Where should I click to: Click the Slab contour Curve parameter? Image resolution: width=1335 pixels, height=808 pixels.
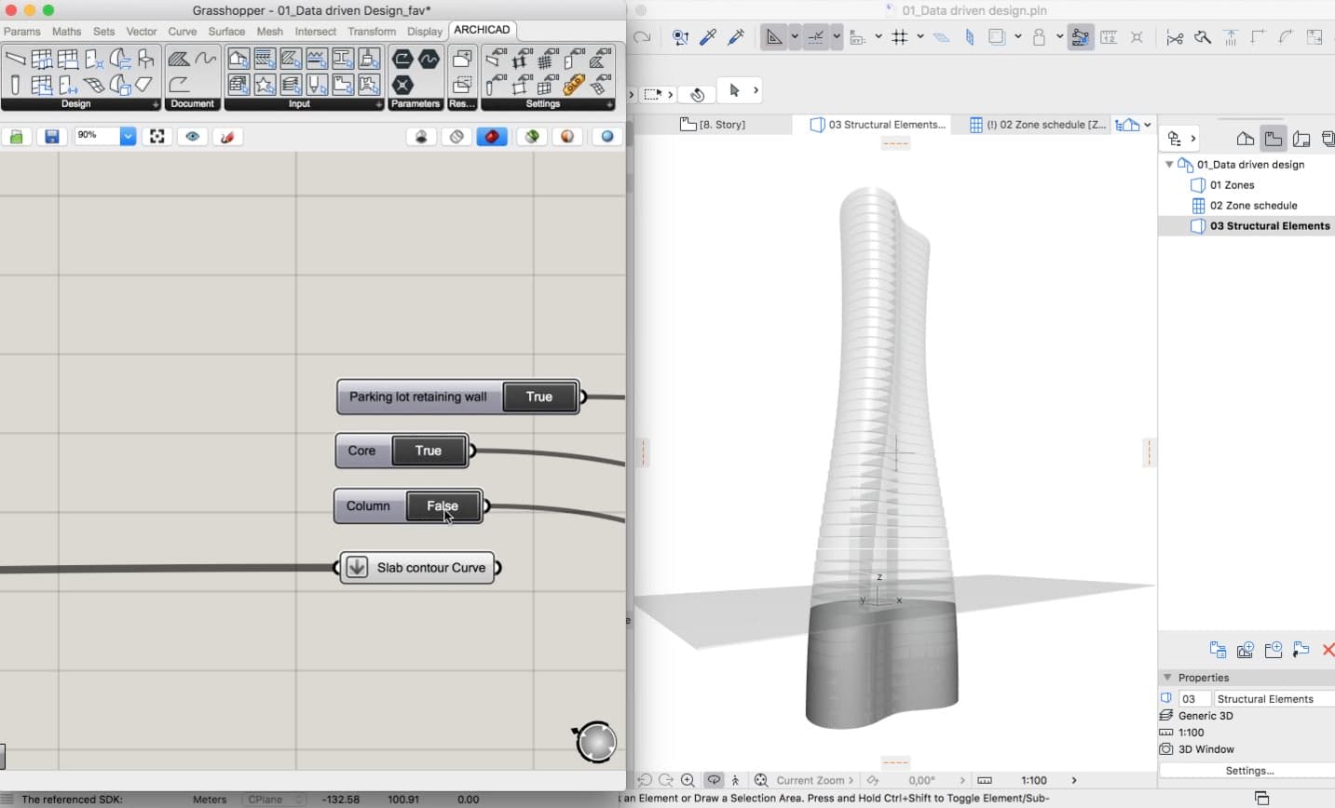click(417, 568)
